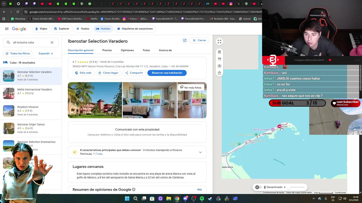Open the WhatsApp bookmark
This screenshot has width=362, height=203.
(x=18, y=19)
